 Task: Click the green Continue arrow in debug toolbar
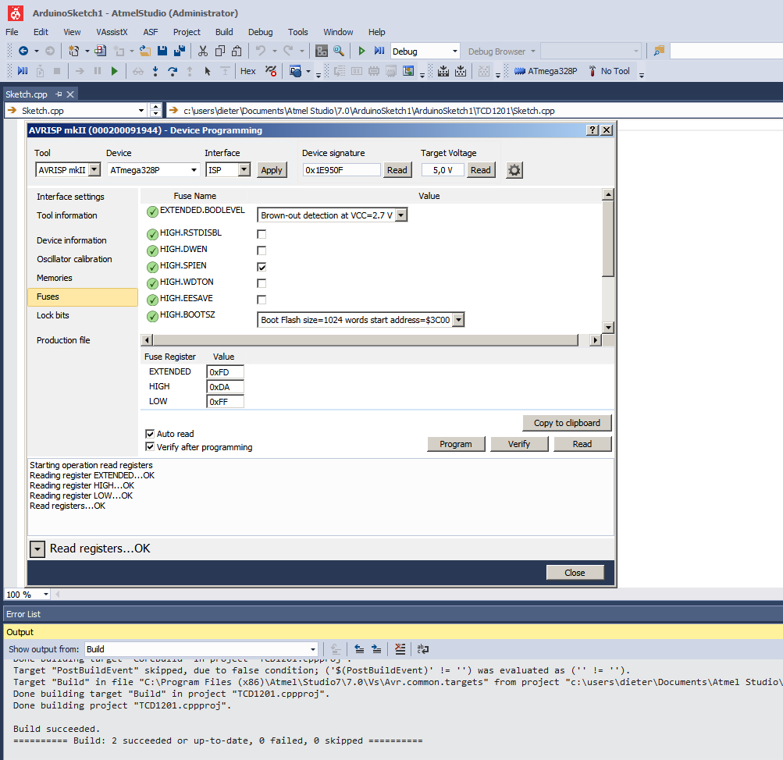click(114, 71)
